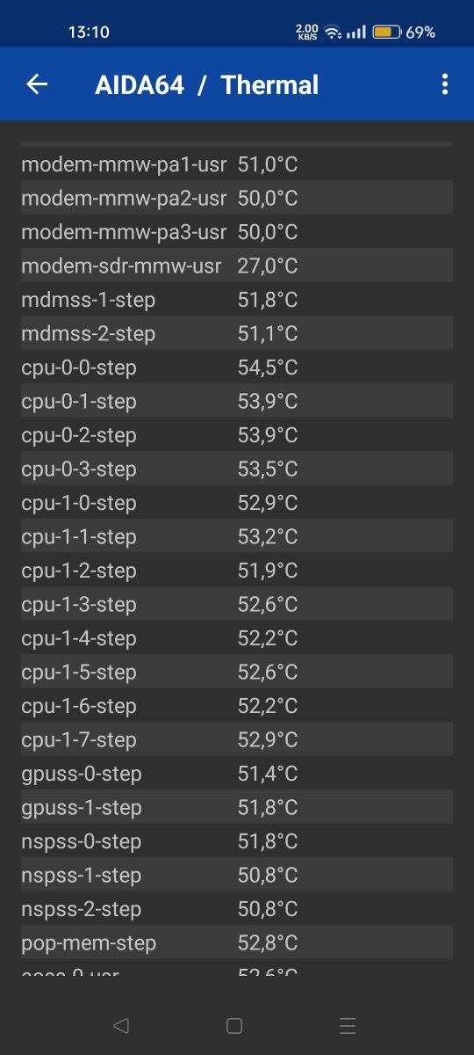Tap the cellular signal bars icon
The height and width of the screenshot is (1055, 474).
point(355,33)
